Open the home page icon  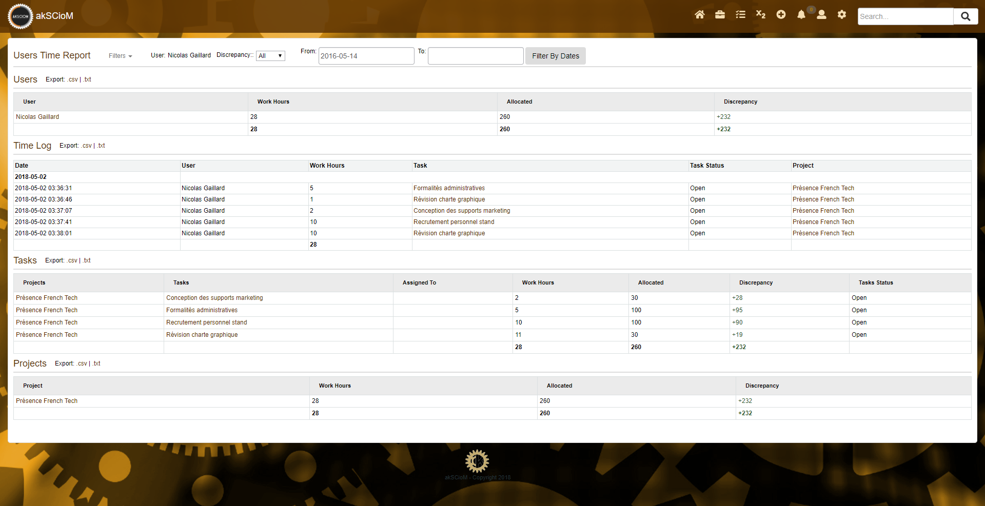[699, 15]
